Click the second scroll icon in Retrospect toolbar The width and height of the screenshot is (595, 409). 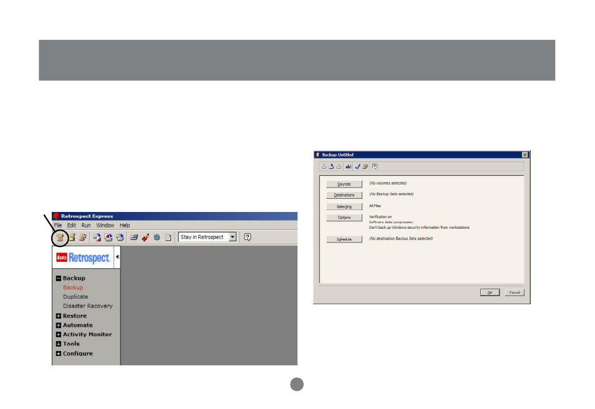(x=72, y=238)
